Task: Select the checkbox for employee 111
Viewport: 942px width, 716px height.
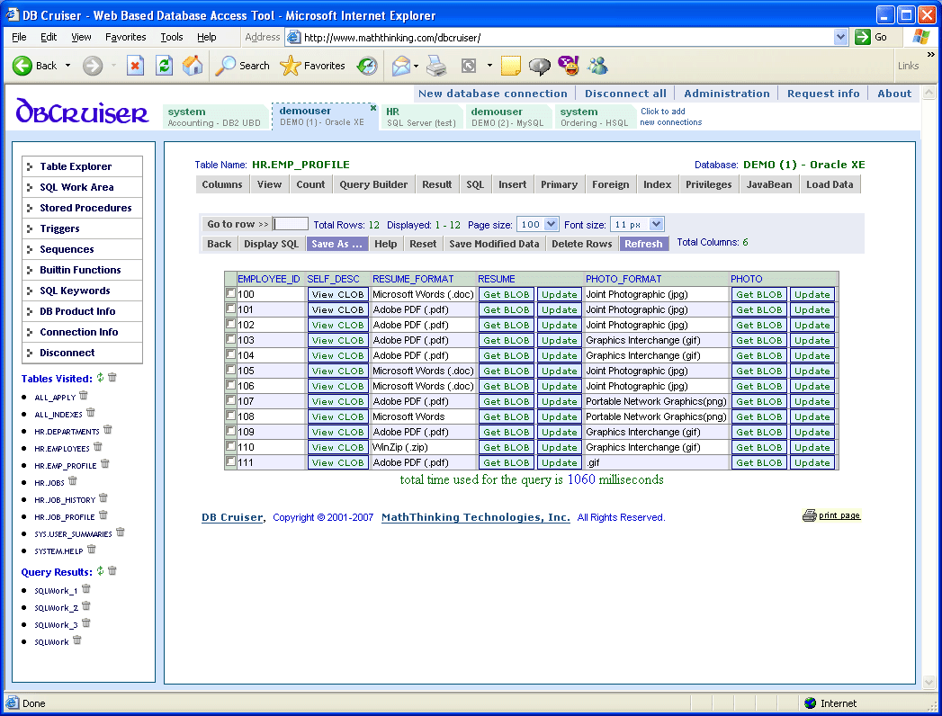Action: [x=230, y=461]
